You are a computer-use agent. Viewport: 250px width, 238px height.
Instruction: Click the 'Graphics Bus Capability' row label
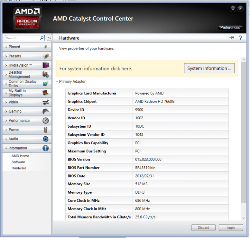pos(88,143)
